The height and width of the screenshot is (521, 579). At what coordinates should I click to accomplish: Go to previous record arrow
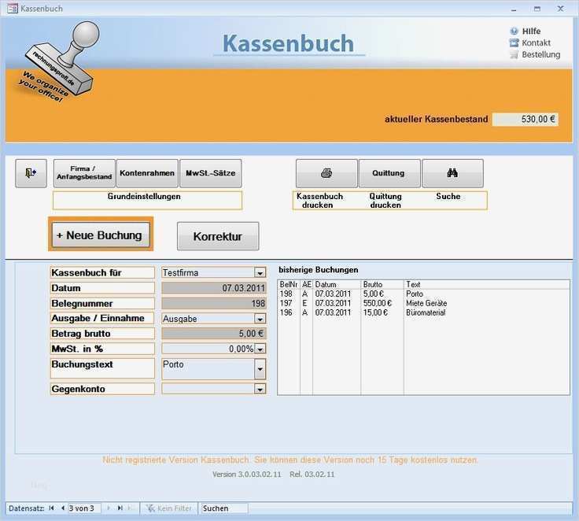(63, 508)
